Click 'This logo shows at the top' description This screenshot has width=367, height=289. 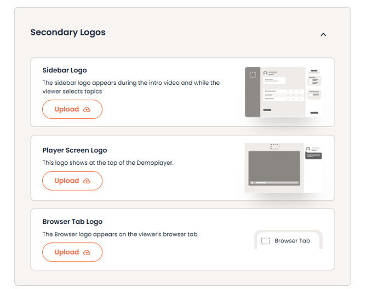108,163
